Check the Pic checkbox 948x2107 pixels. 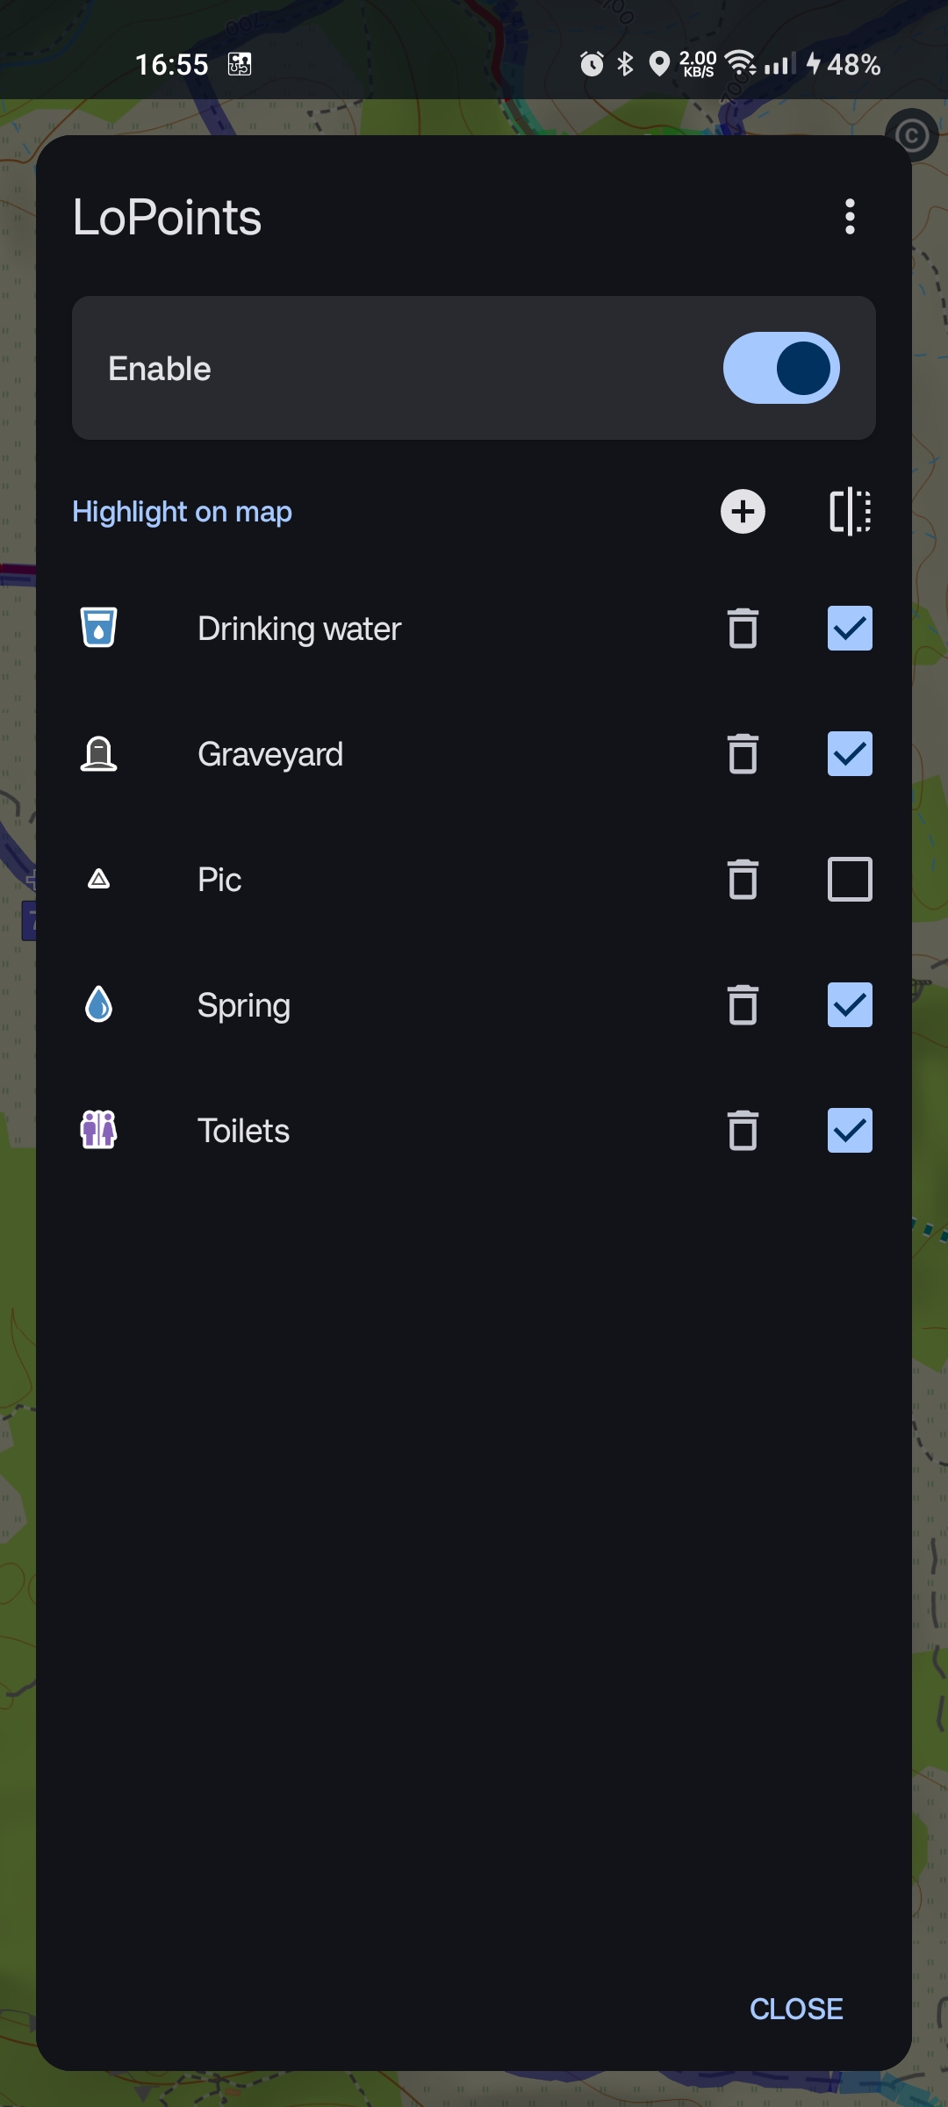coord(850,880)
